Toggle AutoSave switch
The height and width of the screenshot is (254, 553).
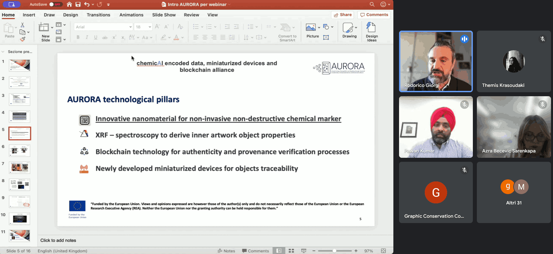(55, 4)
